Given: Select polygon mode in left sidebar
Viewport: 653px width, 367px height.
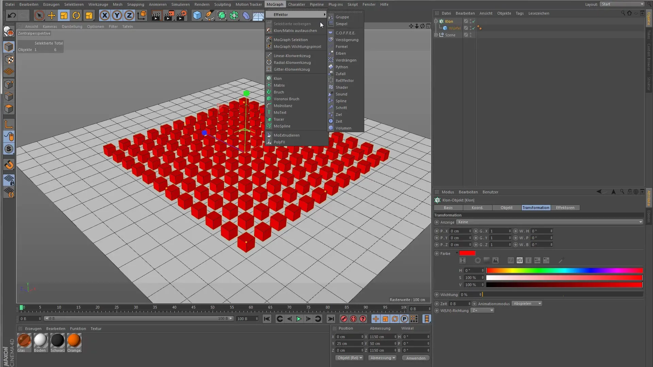Looking at the screenshot, I should tap(9, 109).
